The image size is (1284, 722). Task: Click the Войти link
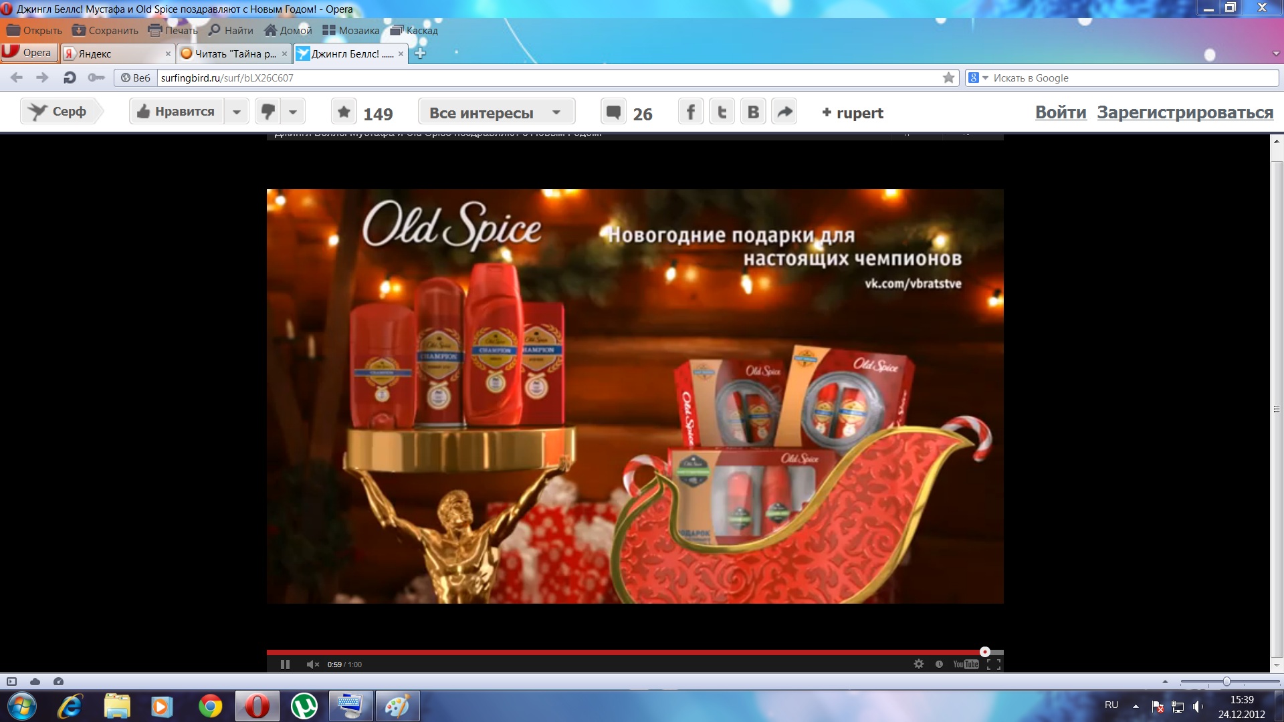1061,112
